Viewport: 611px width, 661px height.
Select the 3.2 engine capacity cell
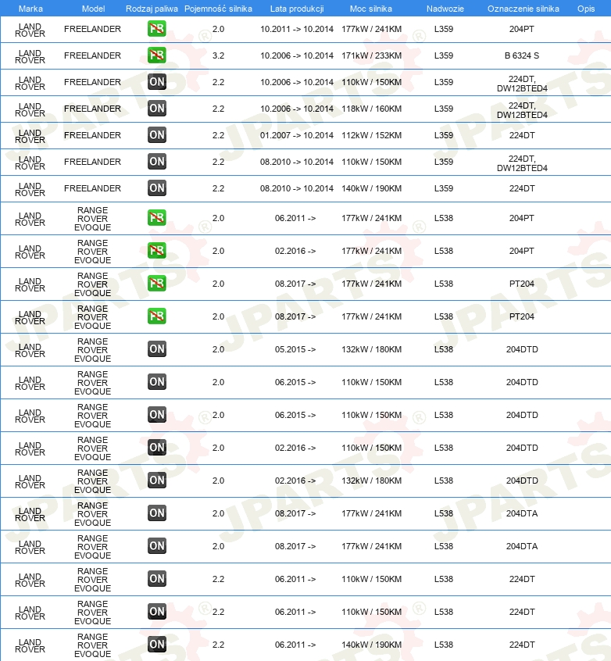(x=219, y=55)
